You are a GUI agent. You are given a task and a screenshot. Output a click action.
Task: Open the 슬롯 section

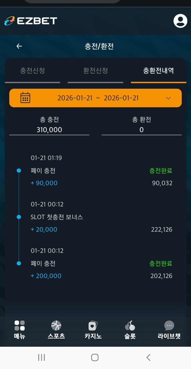coord(130,330)
